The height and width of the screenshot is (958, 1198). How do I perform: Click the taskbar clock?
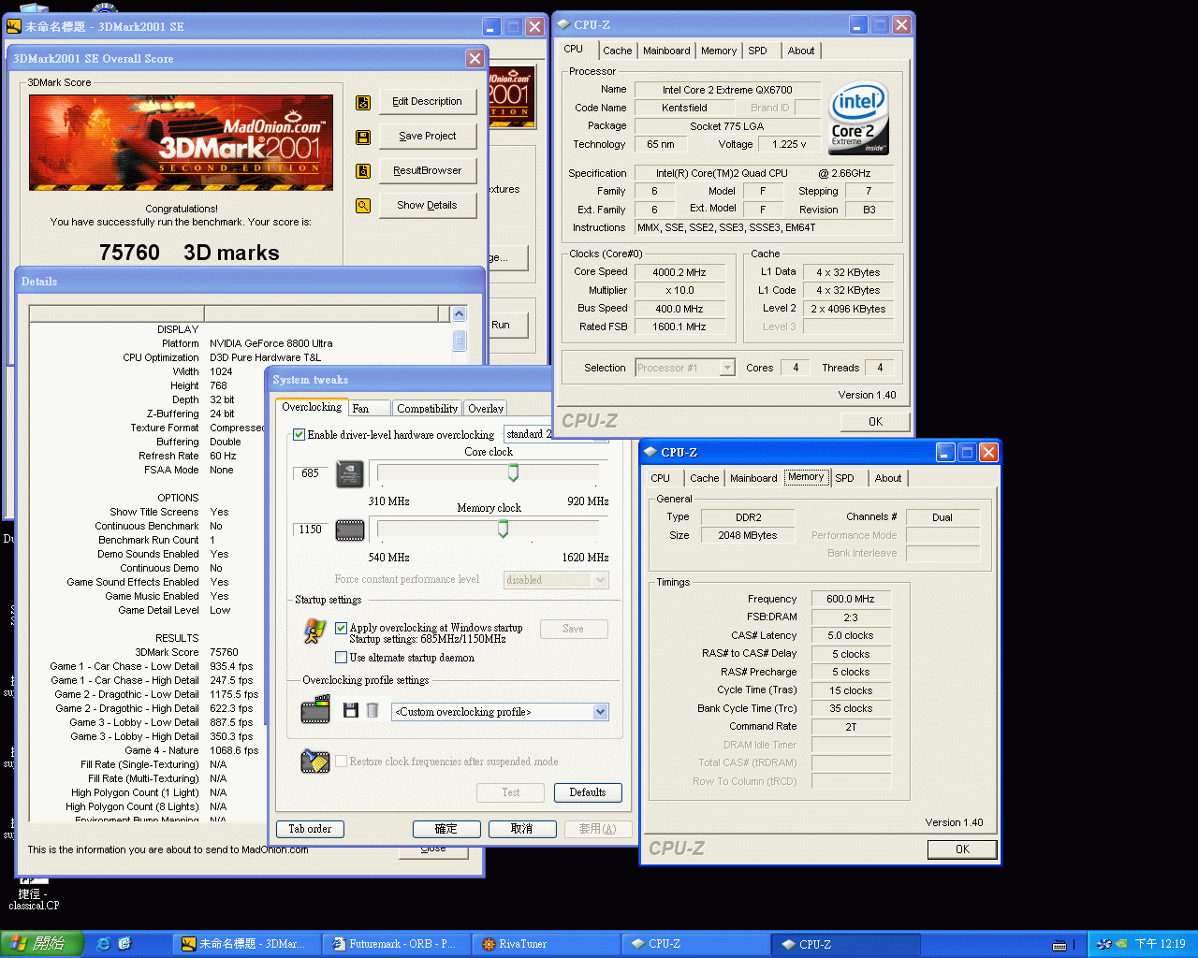pos(1160,945)
